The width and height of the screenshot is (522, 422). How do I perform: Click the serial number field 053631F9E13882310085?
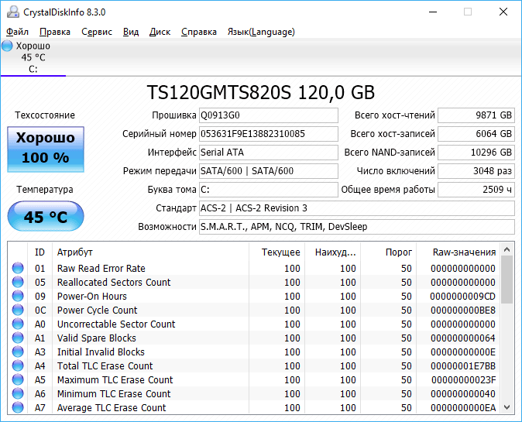269,134
